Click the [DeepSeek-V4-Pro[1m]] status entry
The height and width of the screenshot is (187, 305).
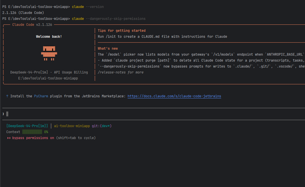coord(27,126)
